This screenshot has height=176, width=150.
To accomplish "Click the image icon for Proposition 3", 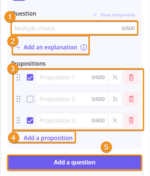I will coord(115,120).
